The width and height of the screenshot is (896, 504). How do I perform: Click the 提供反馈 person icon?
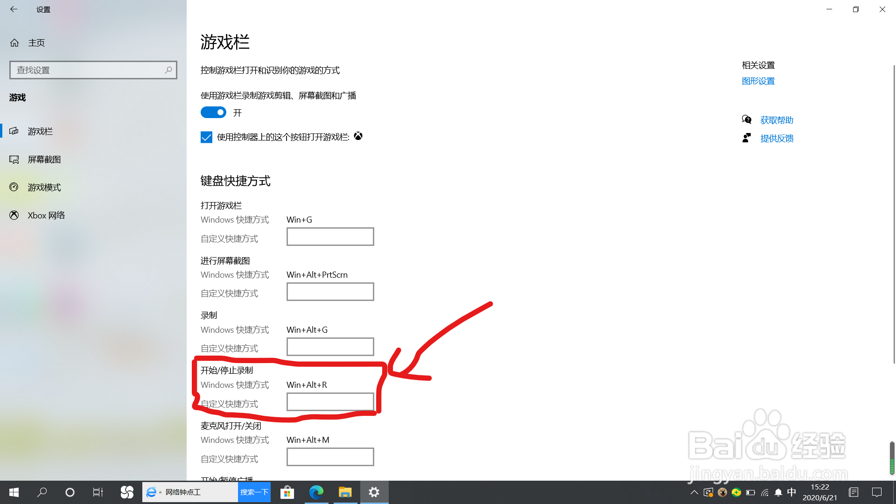747,138
